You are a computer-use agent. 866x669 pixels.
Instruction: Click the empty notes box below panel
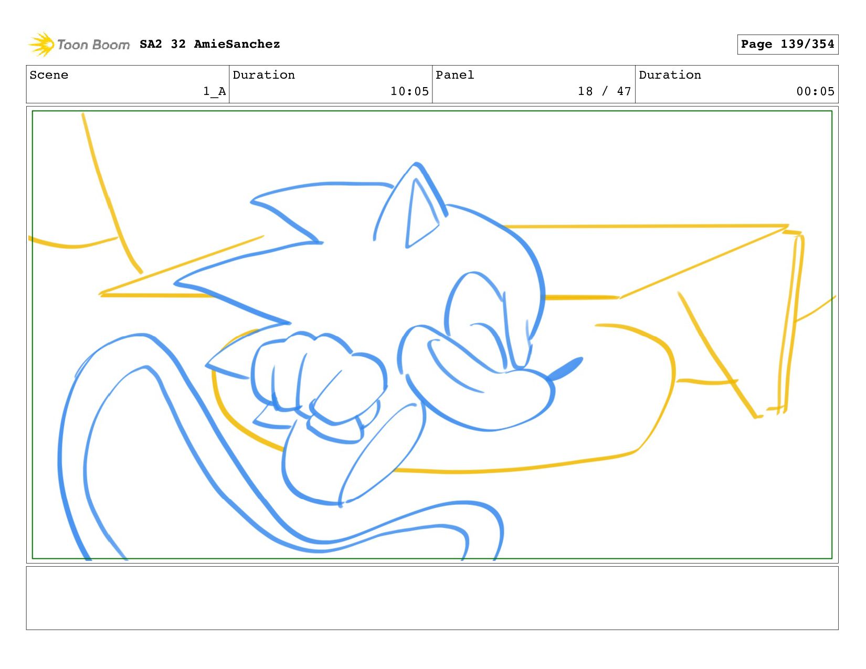click(432, 598)
